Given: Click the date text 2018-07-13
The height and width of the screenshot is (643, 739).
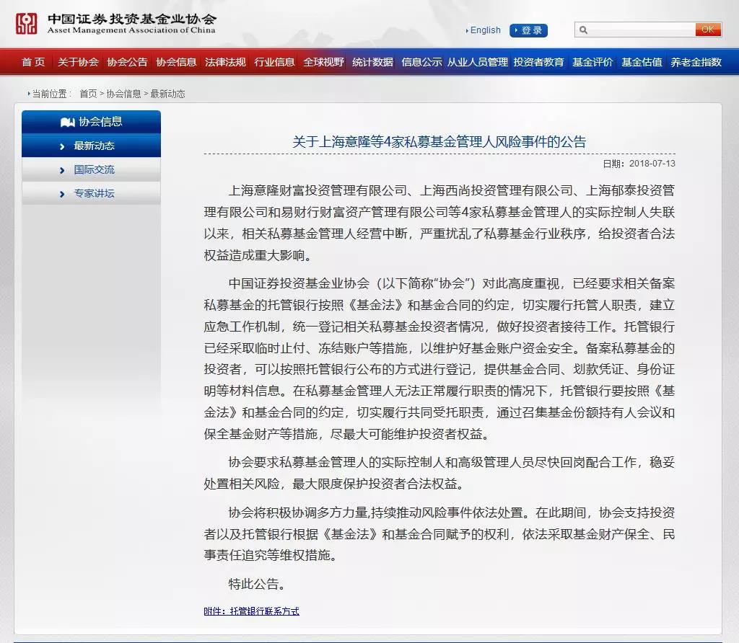Looking at the screenshot, I should [x=652, y=164].
